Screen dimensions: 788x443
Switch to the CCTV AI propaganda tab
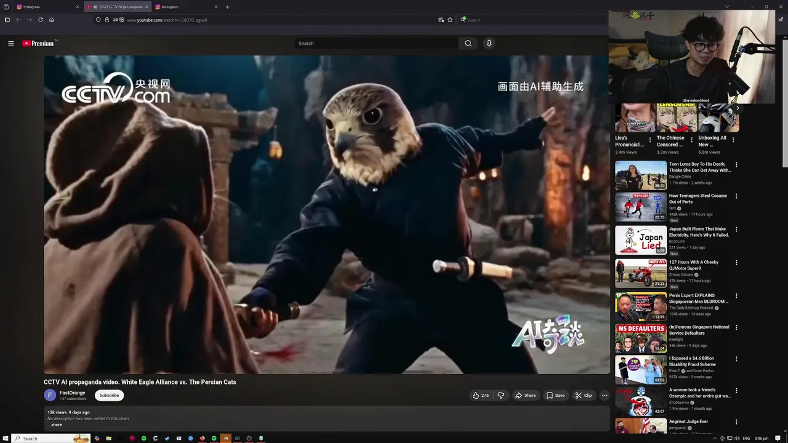[x=117, y=7]
